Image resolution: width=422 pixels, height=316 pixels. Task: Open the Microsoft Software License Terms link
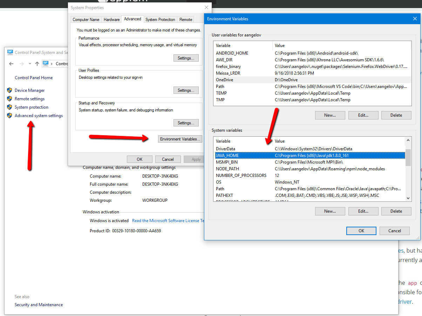(168, 221)
